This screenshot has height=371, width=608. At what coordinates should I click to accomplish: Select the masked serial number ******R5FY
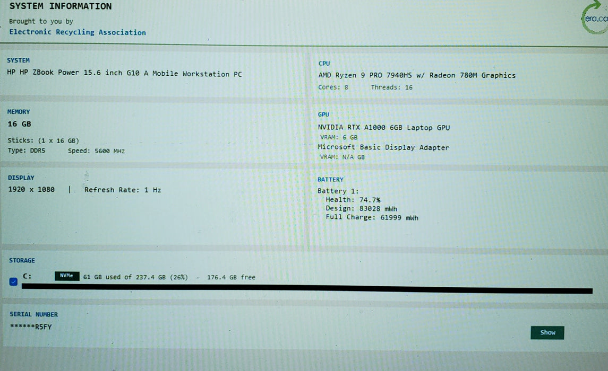(x=31, y=326)
